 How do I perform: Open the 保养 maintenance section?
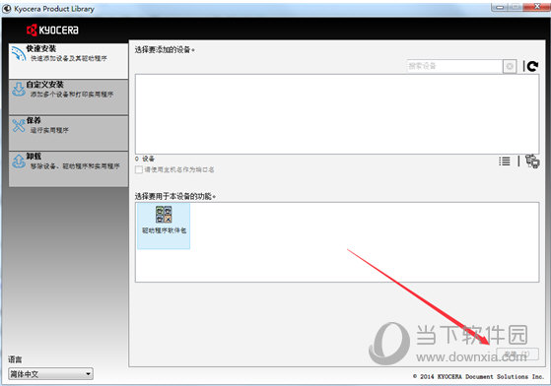(69, 133)
